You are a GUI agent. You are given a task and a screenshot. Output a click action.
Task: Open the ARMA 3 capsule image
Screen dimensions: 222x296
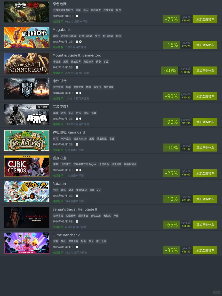coord(27,115)
